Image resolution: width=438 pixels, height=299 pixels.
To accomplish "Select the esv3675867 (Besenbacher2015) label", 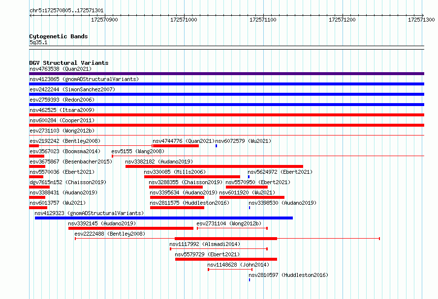I will click(x=71, y=162).
